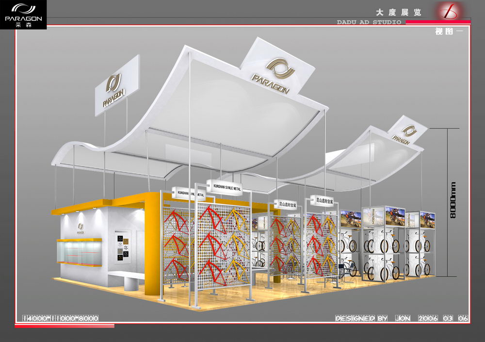This screenshot has height=342, width=485.
Task: Click the red circular Dadu studio logo
Action: 449,11
